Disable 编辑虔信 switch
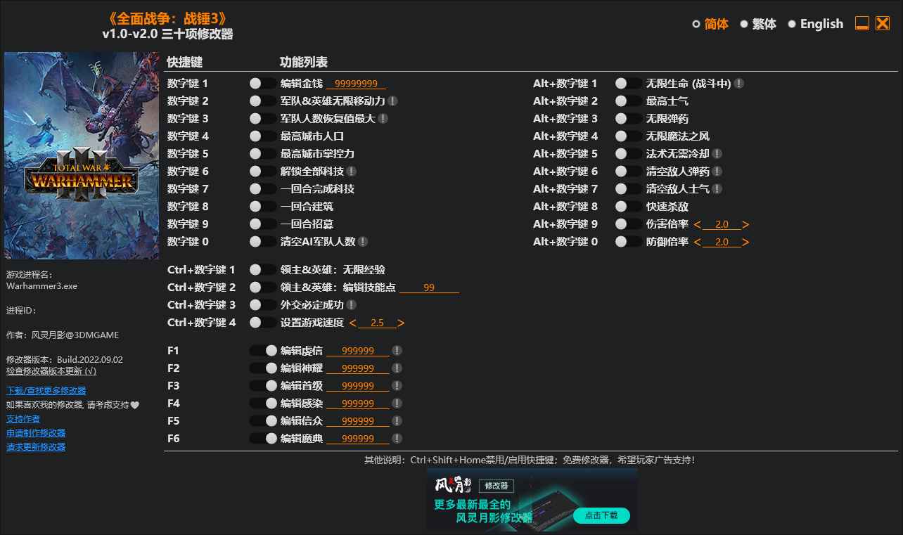Image resolution: width=903 pixels, height=535 pixels. [263, 351]
